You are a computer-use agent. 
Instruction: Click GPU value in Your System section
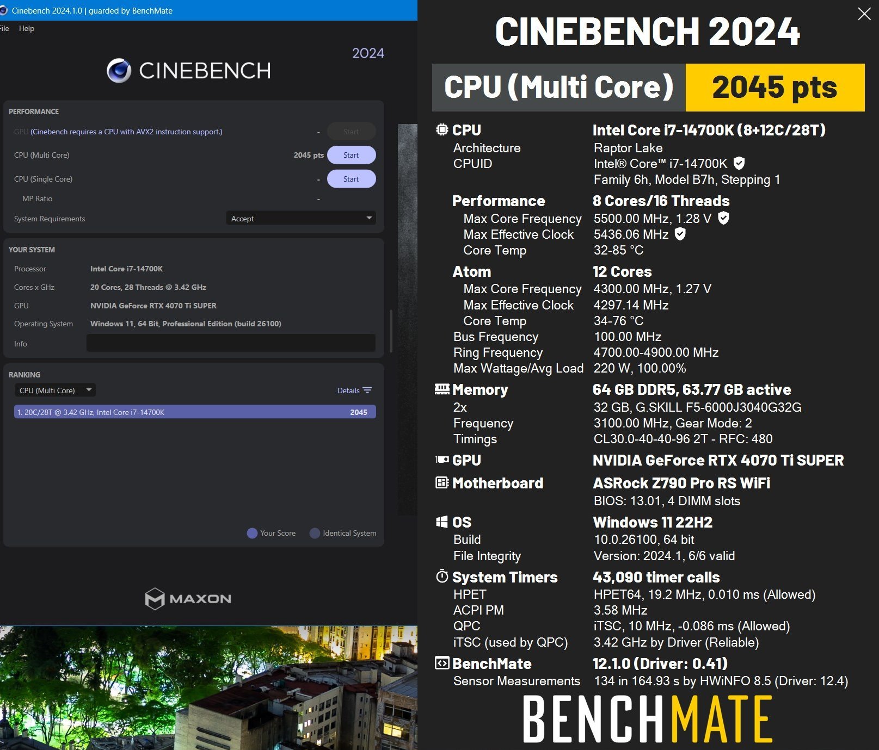point(153,306)
